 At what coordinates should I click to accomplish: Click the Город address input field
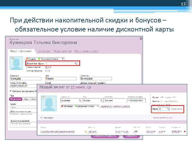tap(23, 107)
